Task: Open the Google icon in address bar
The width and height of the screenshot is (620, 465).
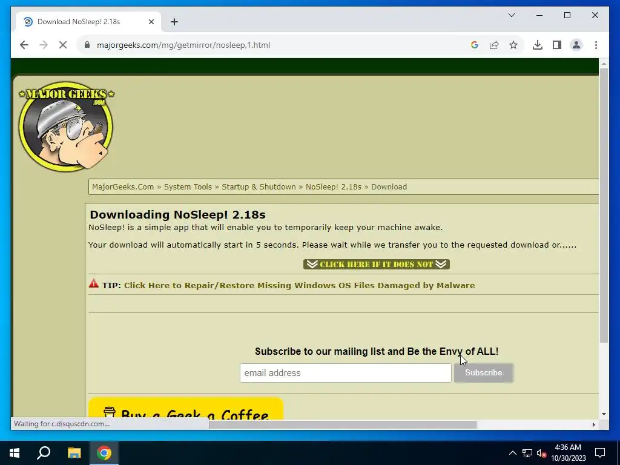Action: 475,45
